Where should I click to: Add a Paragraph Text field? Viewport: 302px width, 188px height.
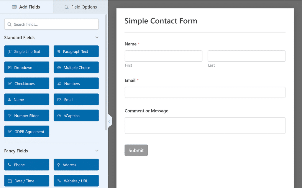click(76, 51)
